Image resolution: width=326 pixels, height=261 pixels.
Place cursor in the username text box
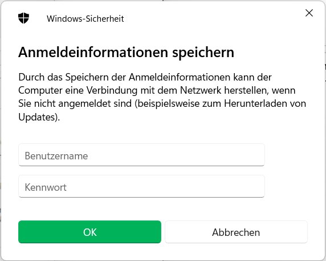pos(141,155)
